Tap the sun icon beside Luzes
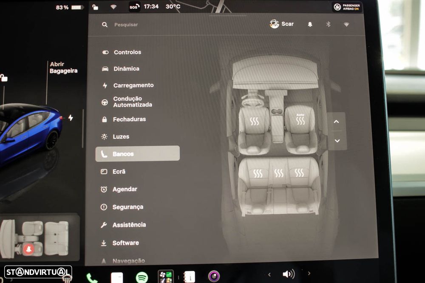425x283 pixels. click(104, 137)
